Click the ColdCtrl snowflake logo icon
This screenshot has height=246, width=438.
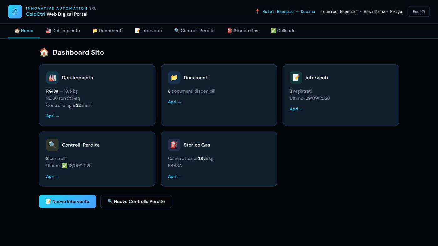pos(15,12)
